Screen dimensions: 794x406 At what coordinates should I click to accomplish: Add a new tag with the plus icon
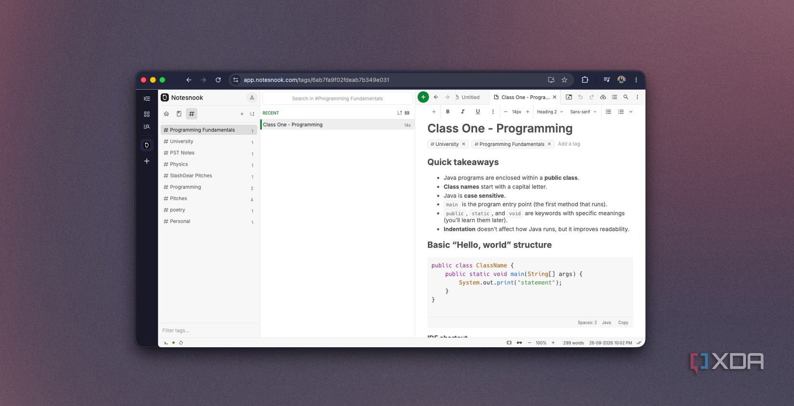tap(242, 114)
